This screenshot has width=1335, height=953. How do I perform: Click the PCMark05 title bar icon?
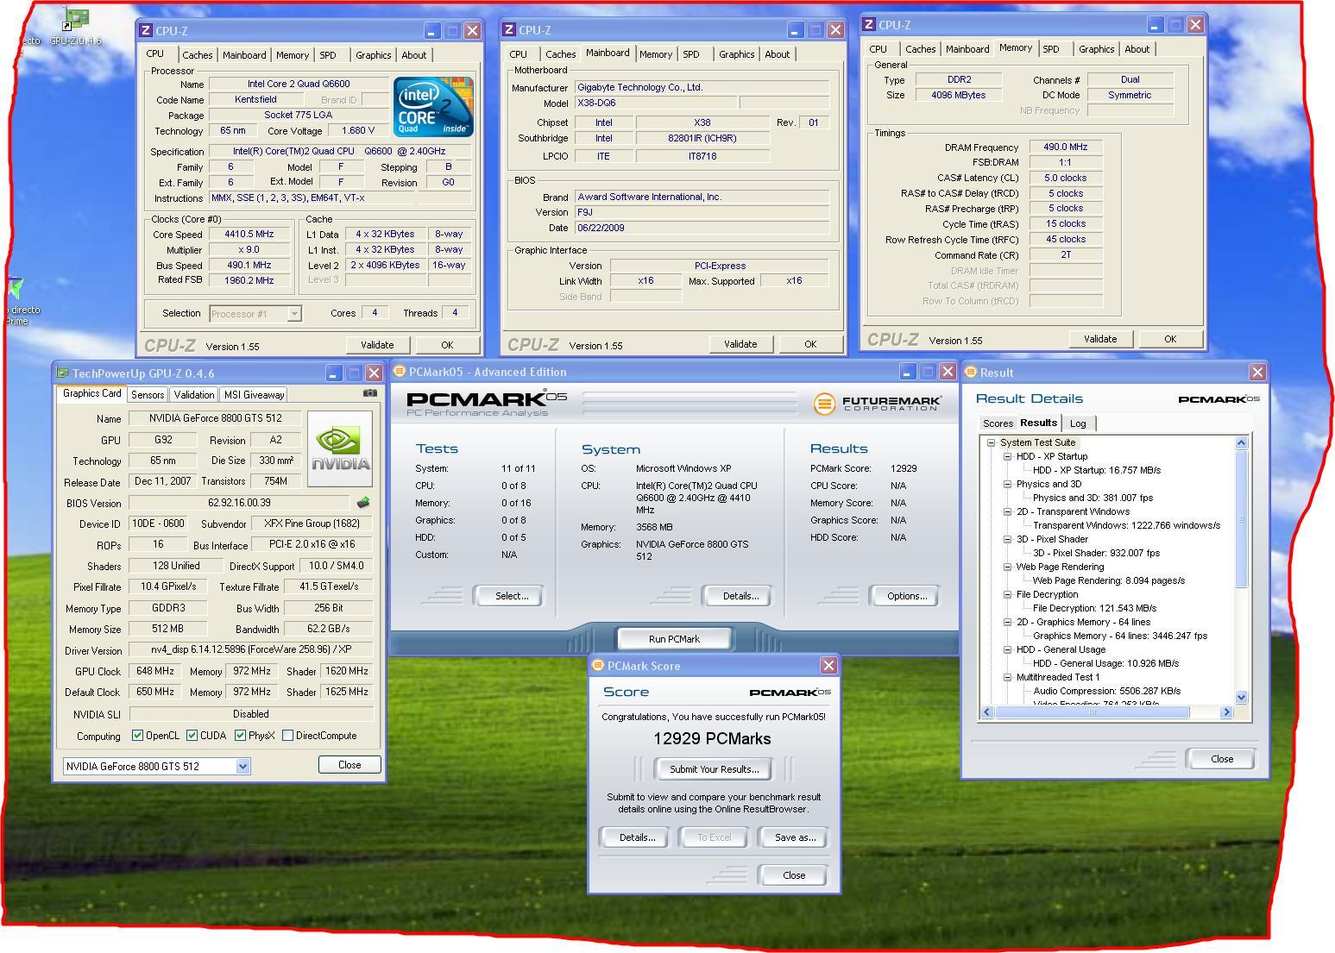click(x=399, y=372)
